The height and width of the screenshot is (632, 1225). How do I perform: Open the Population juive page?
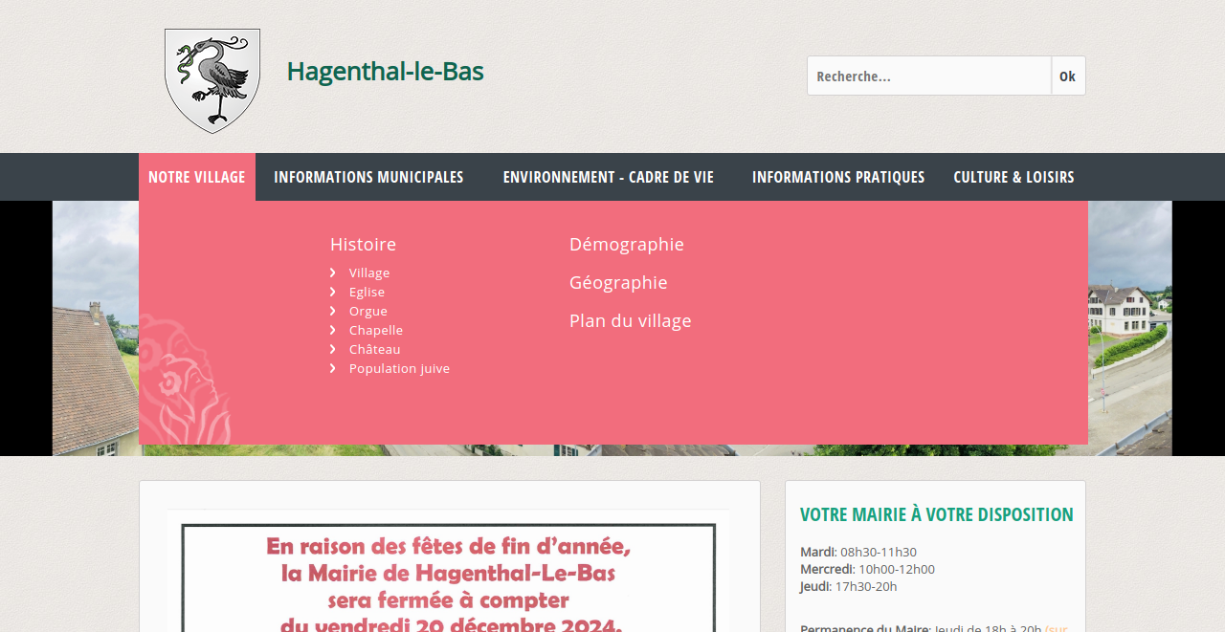pos(399,368)
